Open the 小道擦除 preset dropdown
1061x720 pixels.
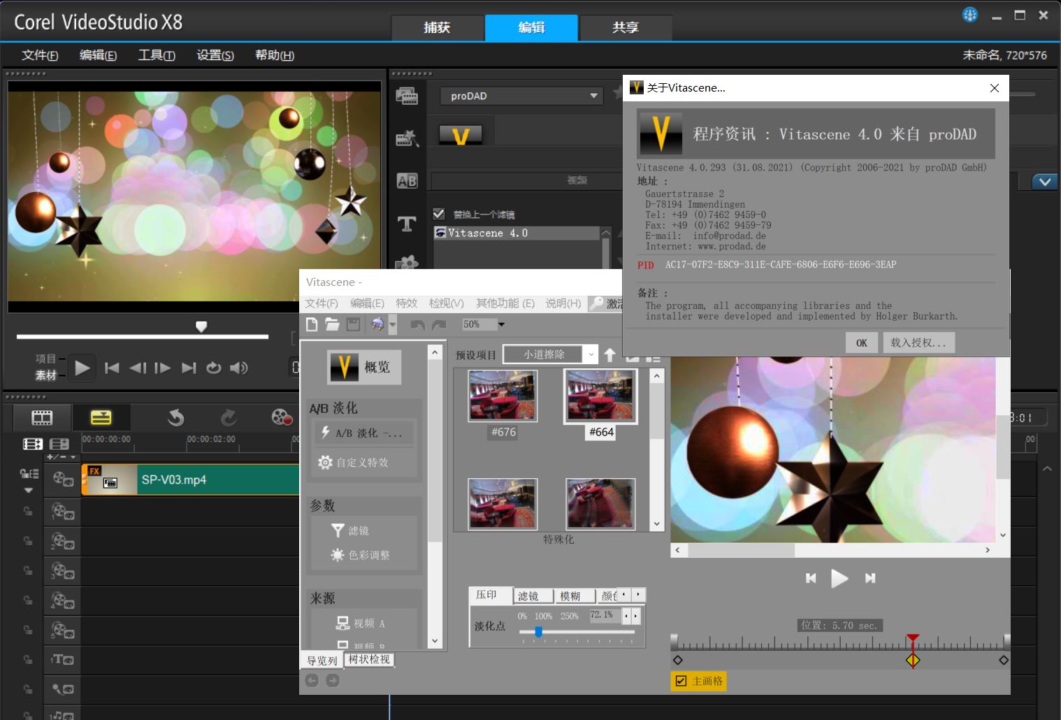[x=551, y=354]
